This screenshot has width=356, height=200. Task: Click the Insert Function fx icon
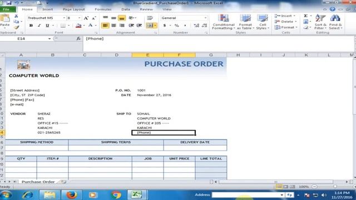point(78,39)
